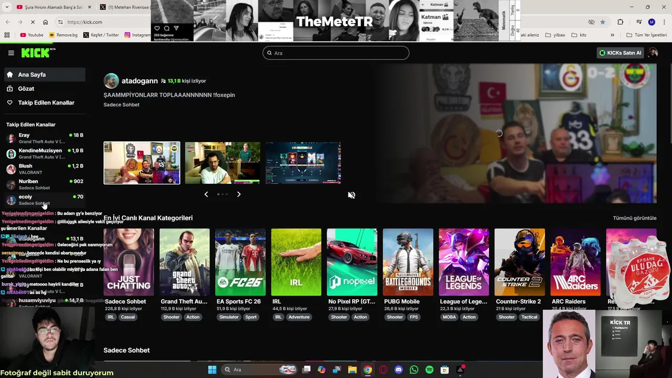Go back with the browser back arrow
This screenshot has height=378, width=672.
tap(7, 22)
